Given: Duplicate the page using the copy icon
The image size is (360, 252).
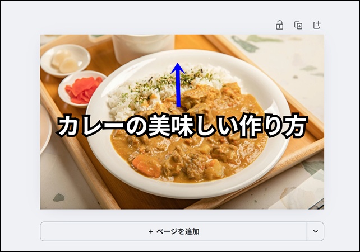Looking at the screenshot, I should point(298,25).
